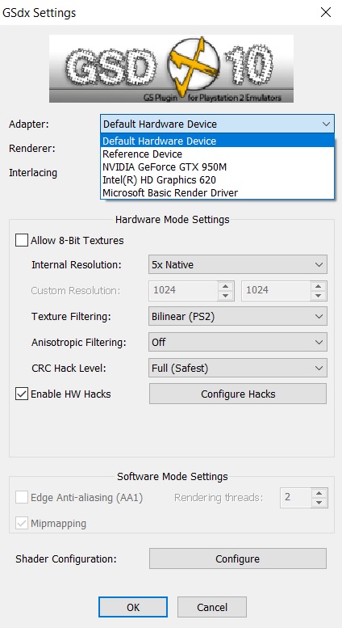This screenshot has width=342, height=628.
Task: Click the Shader Configuration Configure button
Action: [x=238, y=558]
